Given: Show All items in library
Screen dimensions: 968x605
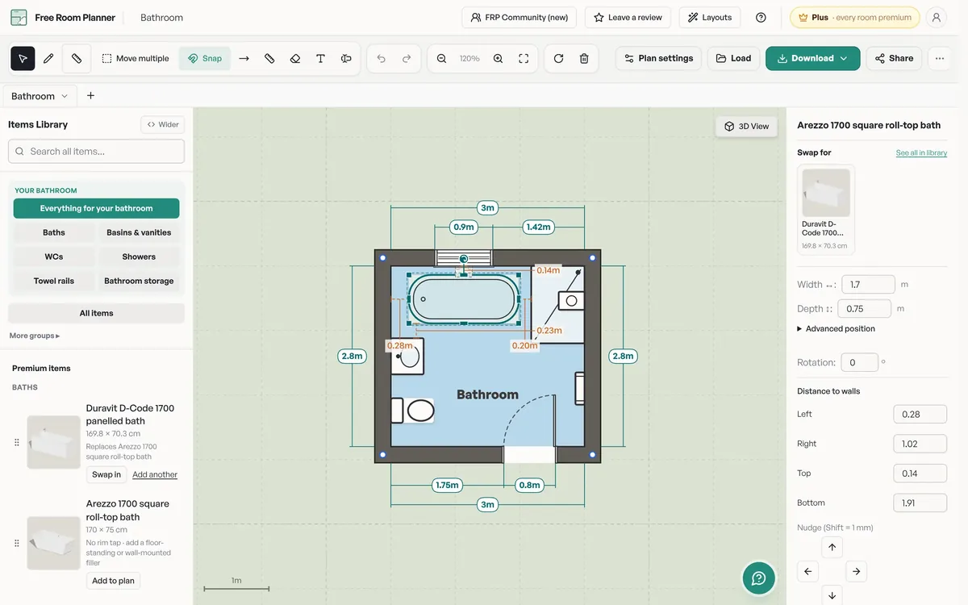Looking at the screenshot, I should pos(96,313).
